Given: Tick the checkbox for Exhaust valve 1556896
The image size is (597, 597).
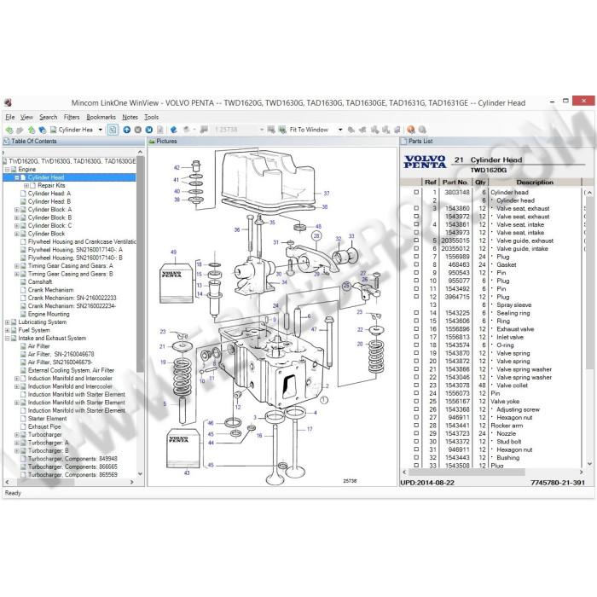Looking at the screenshot, I should tap(416, 329).
